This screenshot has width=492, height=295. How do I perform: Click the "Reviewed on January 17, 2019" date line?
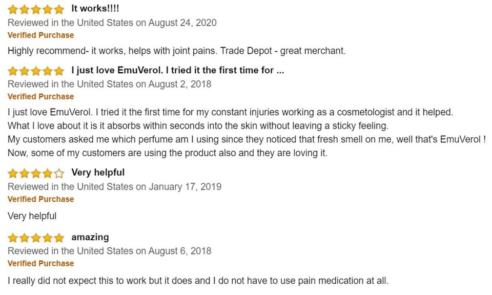tap(114, 187)
